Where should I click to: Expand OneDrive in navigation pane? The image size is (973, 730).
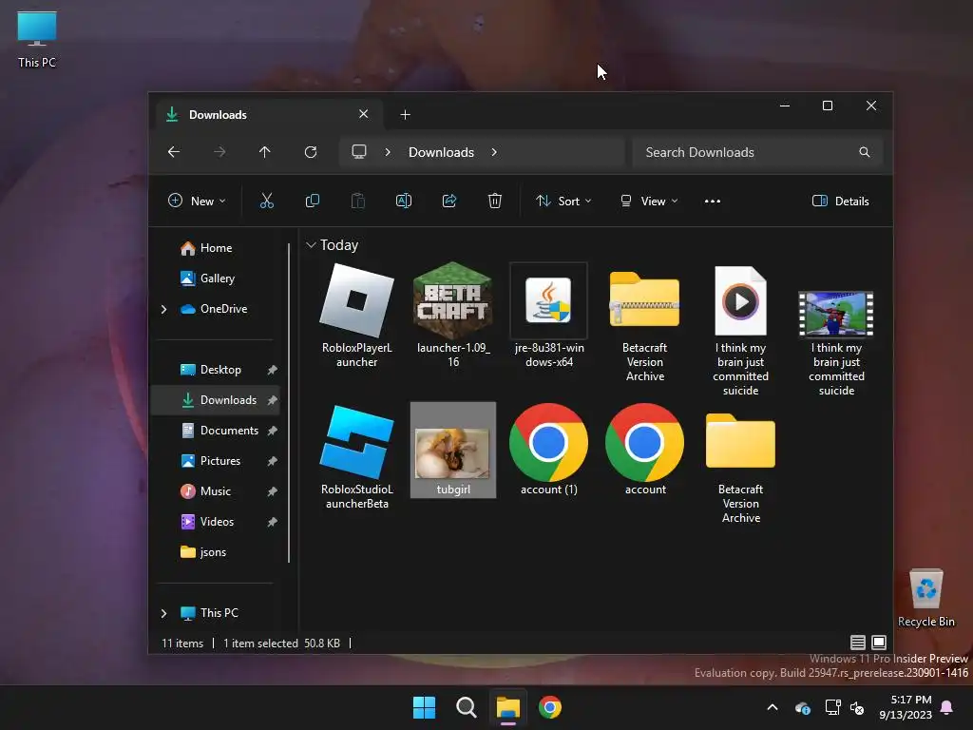[x=163, y=309]
